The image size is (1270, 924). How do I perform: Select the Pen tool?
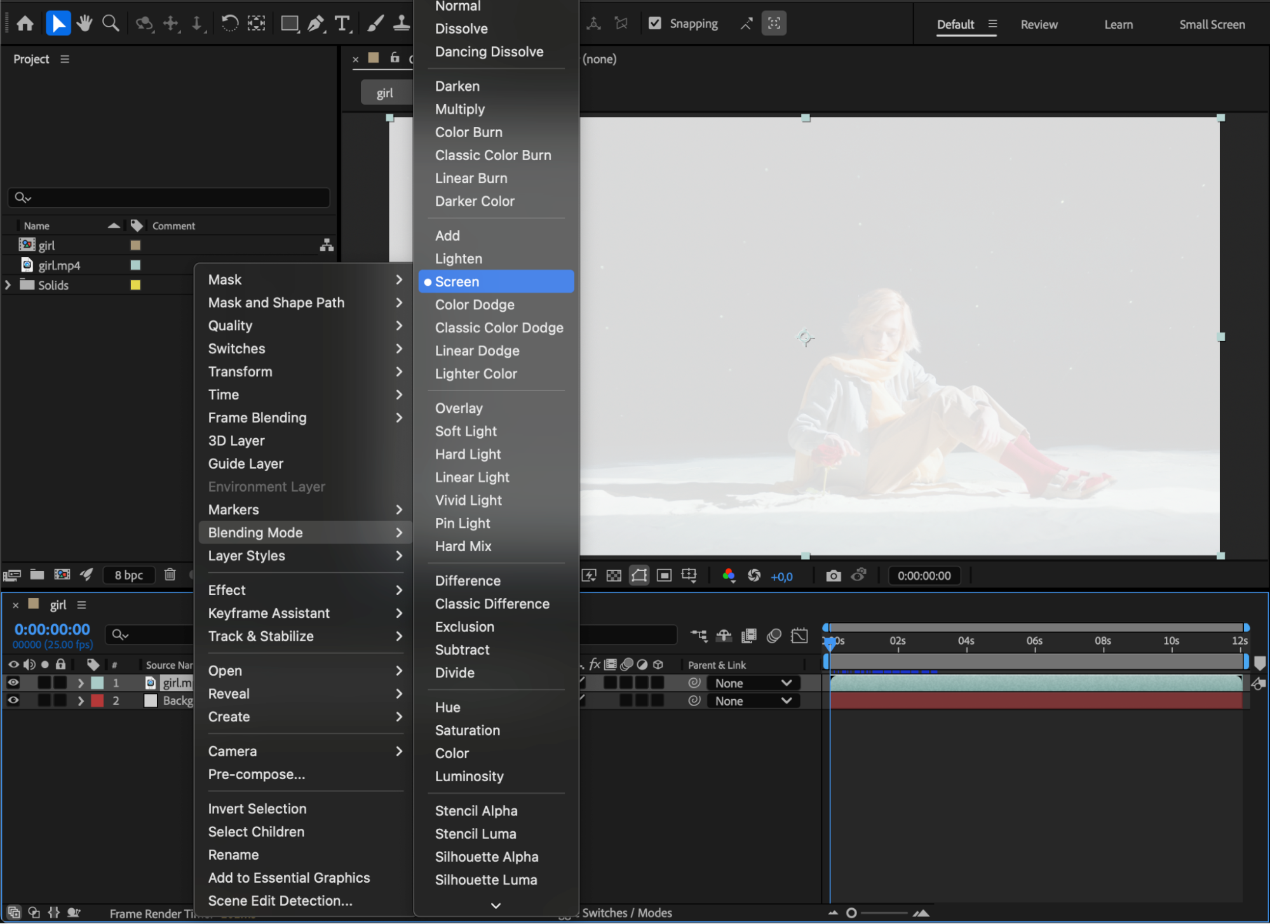[315, 23]
